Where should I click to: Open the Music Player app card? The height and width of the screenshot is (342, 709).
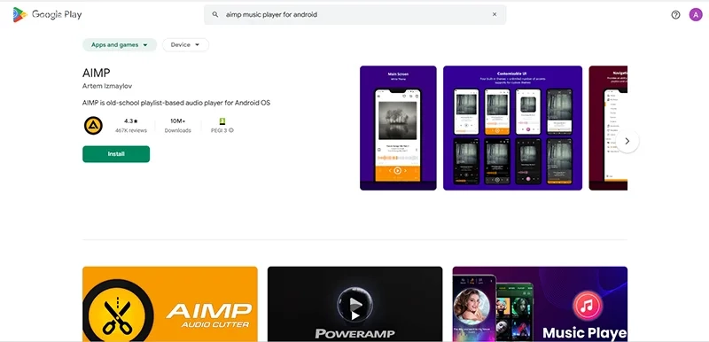point(540,304)
